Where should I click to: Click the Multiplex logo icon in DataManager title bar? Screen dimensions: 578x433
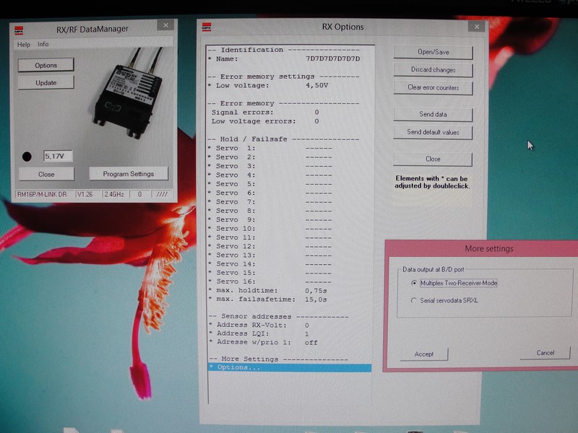(20, 30)
